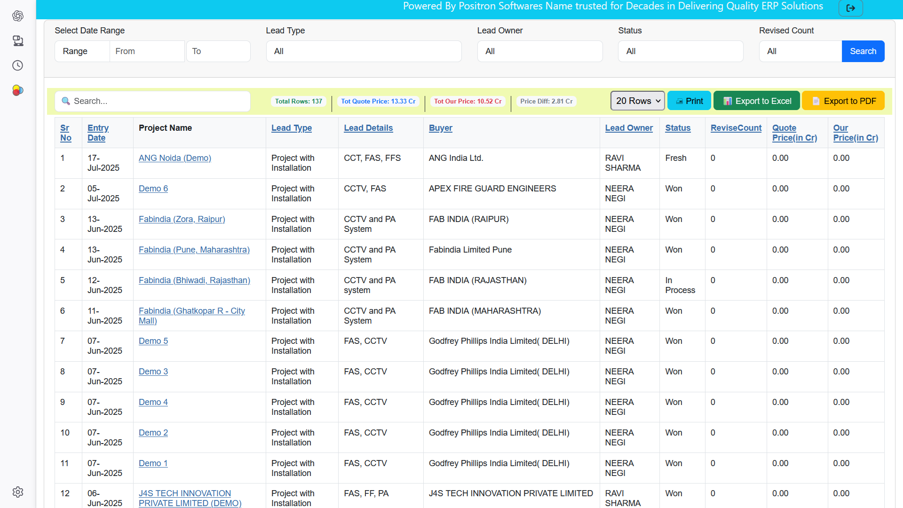The width and height of the screenshot is (903, 508).
Task: Click the "From" date input field
Action: click(x=147, y=51)
